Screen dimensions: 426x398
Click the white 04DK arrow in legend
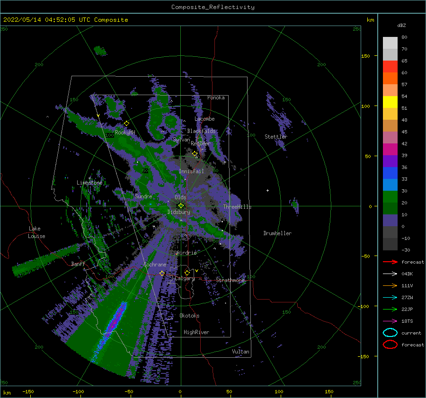(x=390, y=274)
